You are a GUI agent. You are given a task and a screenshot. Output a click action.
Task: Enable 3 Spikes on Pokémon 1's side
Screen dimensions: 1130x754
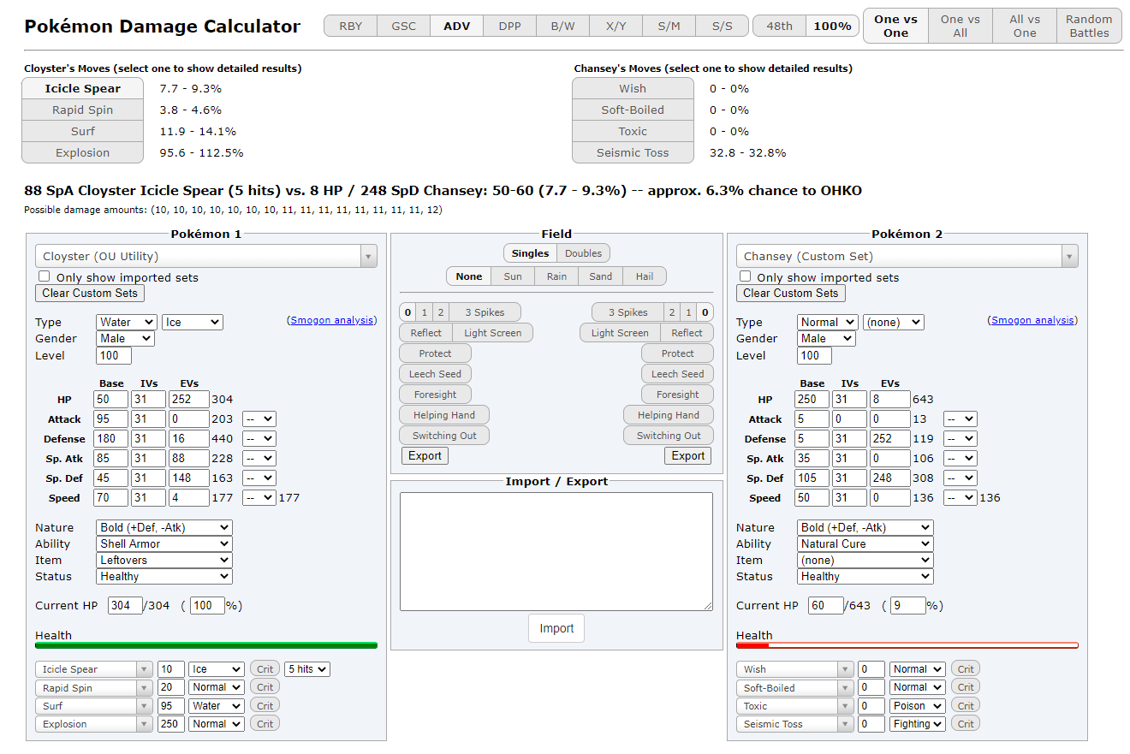[485, 312]
